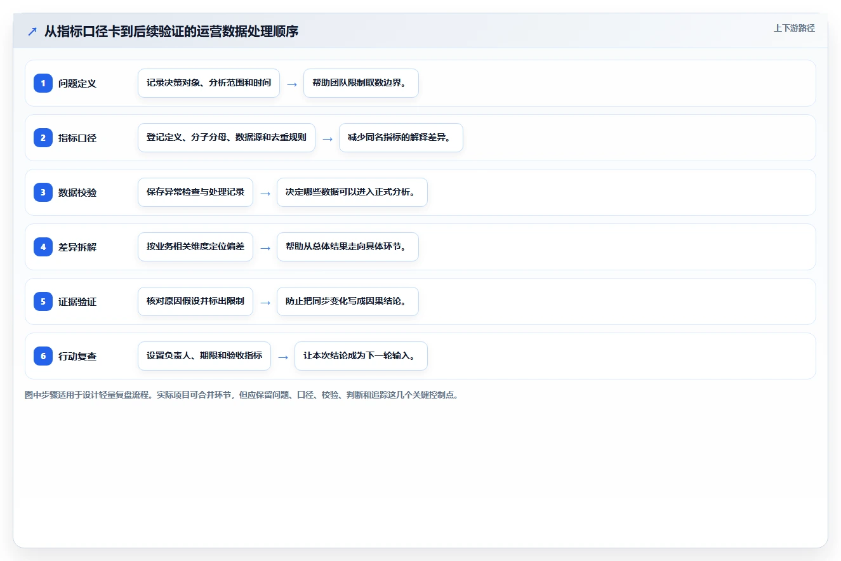The width and height of the screenshot is (841, 561).
Task: Open the 决定哪些数据可以进入正式分析 box
Action: tap(352, 192)
